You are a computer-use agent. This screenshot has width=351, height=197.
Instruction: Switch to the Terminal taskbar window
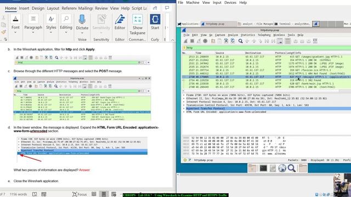[x=292, y=24]
